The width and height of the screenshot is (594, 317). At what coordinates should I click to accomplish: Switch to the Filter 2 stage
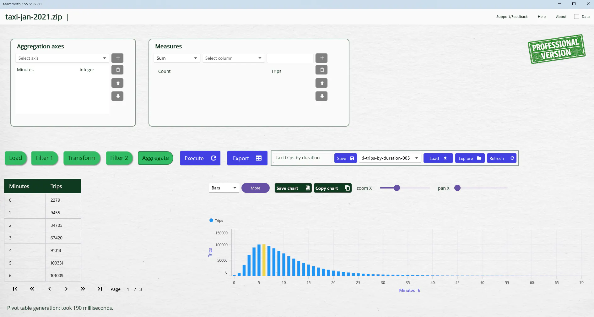tap(119, 158)
